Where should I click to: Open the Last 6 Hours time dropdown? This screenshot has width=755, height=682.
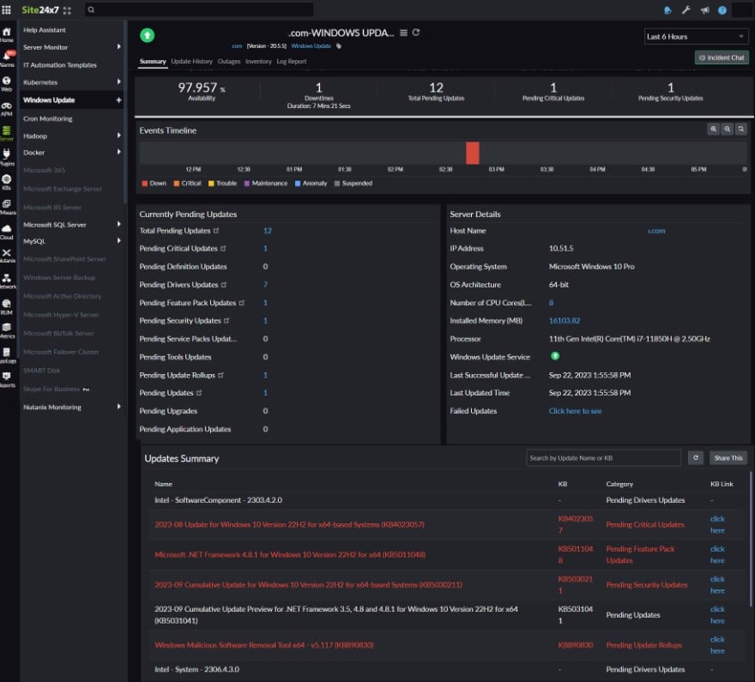tap(696, 37)
